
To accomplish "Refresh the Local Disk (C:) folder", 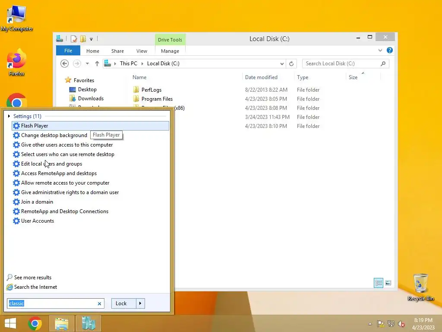I will [291, 64].
